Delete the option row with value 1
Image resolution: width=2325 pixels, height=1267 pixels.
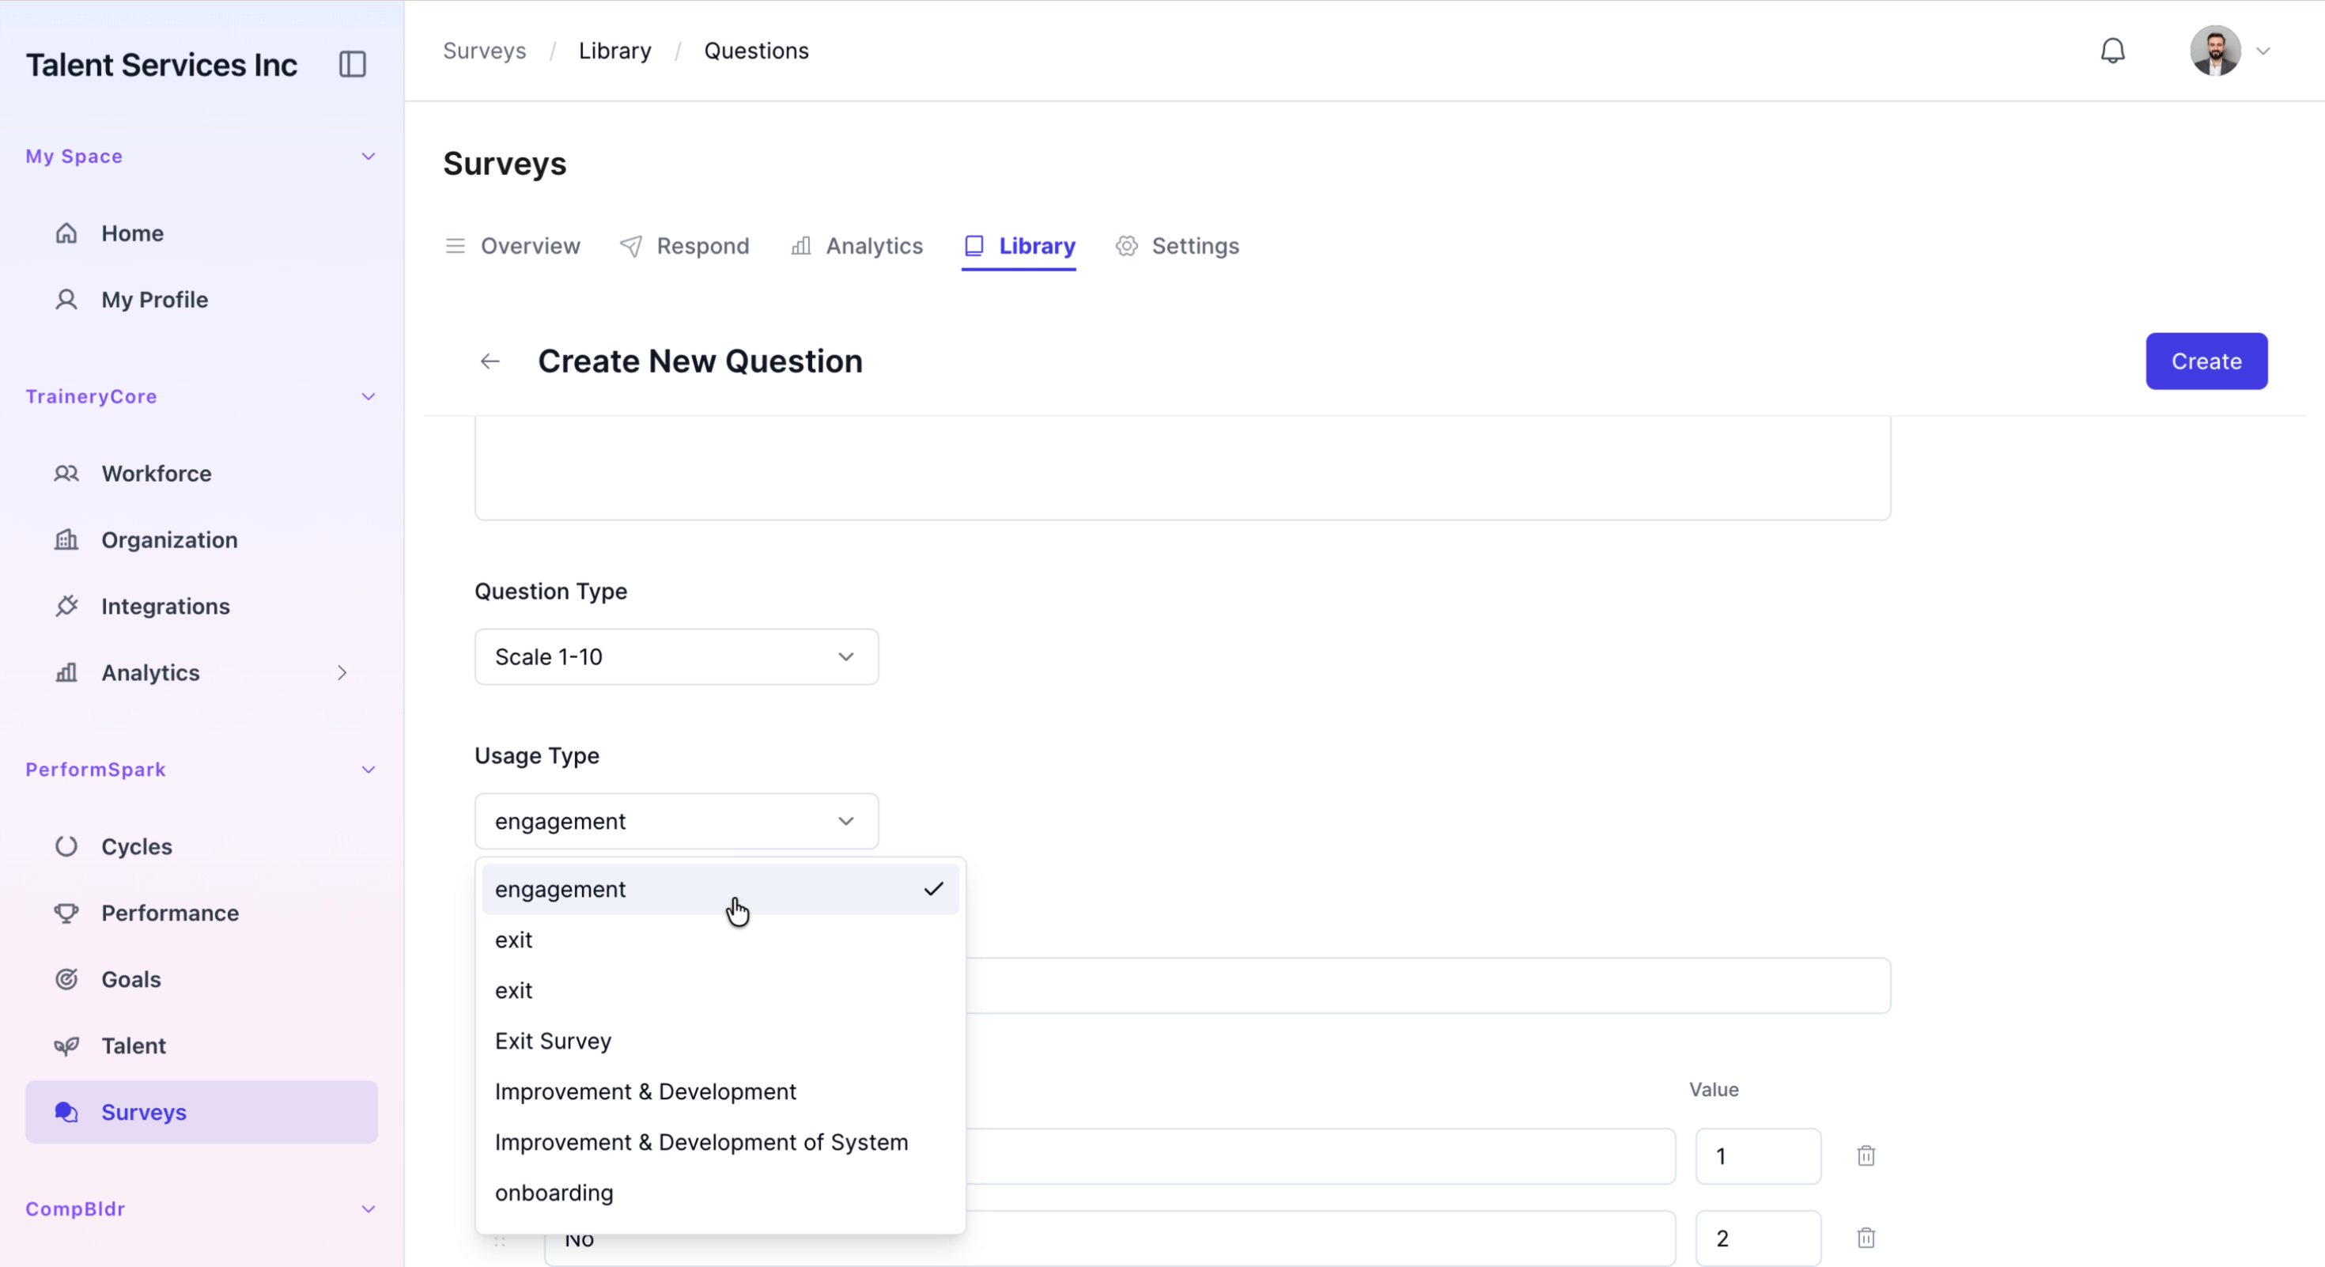point(1866,1155)
